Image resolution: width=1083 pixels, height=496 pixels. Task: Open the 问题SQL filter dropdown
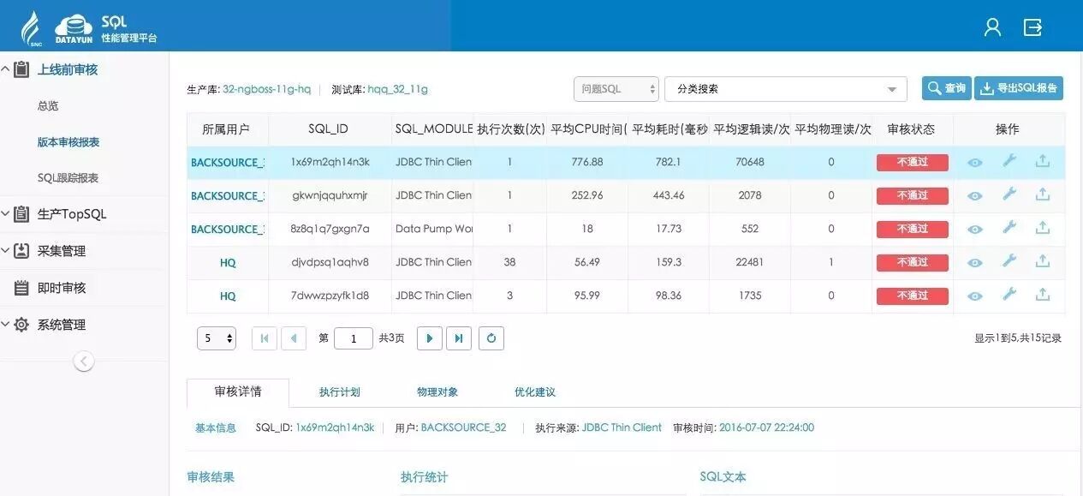(x=616, y=88)
